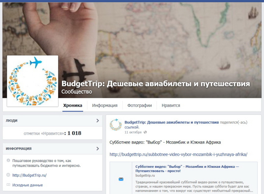264x194 pixels.
Task: Expand the ИНФОРМАЦИЯ section arrow
Action: 97,148
